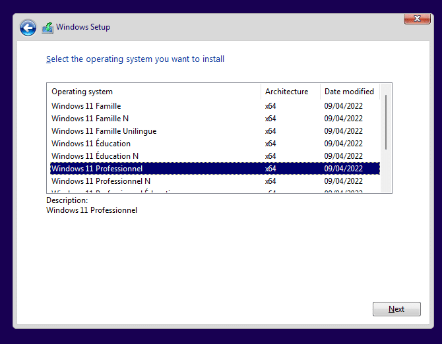
Task: Choose the Windows 11 Famille N edition
Action: tap(90, 119)
